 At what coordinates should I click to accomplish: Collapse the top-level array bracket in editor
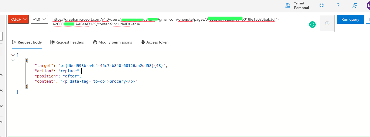(x=13, y=55)
